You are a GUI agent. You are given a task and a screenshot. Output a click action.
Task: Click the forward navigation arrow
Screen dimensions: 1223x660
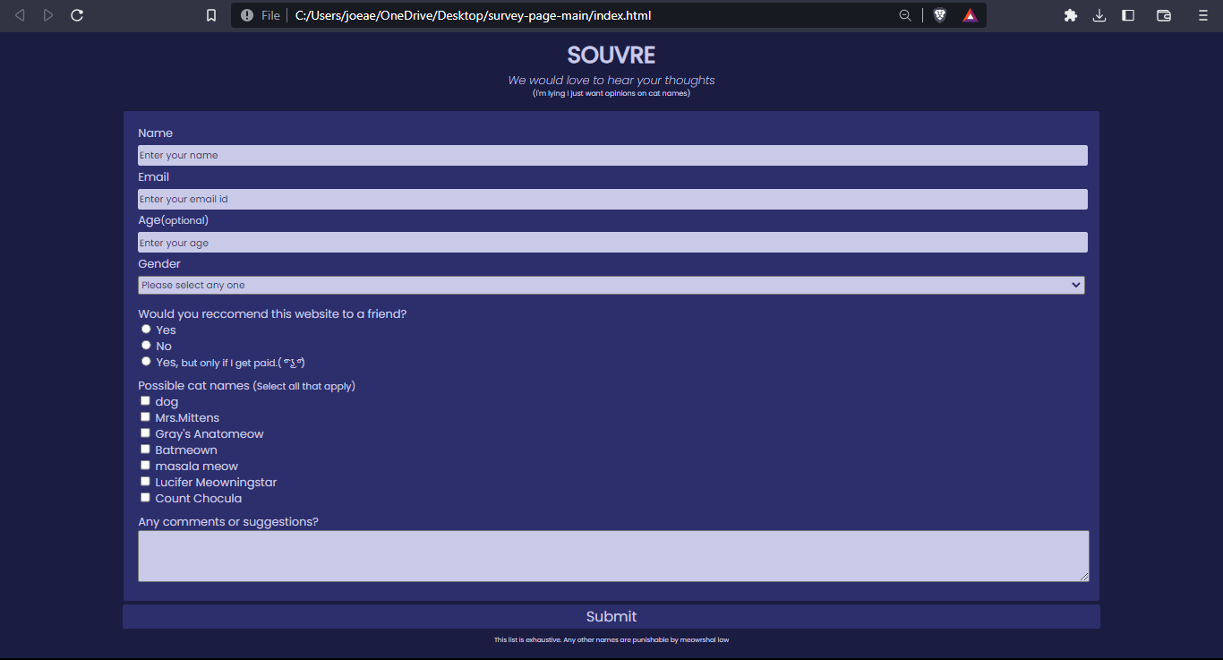click(x=48, y=15)
